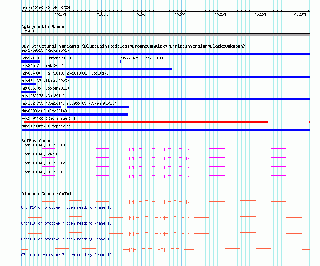Select the Disease Genes (OMIM) track title
The height and width of the screenshot is (266, 320).
click(x=46, y=194)
